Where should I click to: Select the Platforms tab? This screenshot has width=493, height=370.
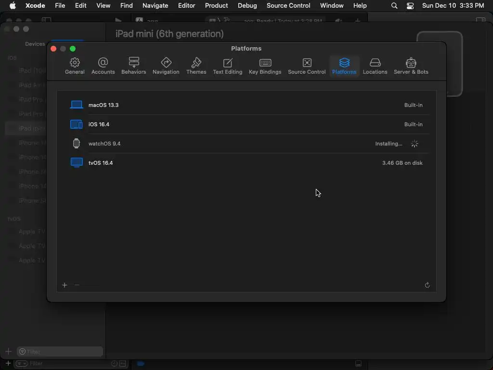(344, 66)
